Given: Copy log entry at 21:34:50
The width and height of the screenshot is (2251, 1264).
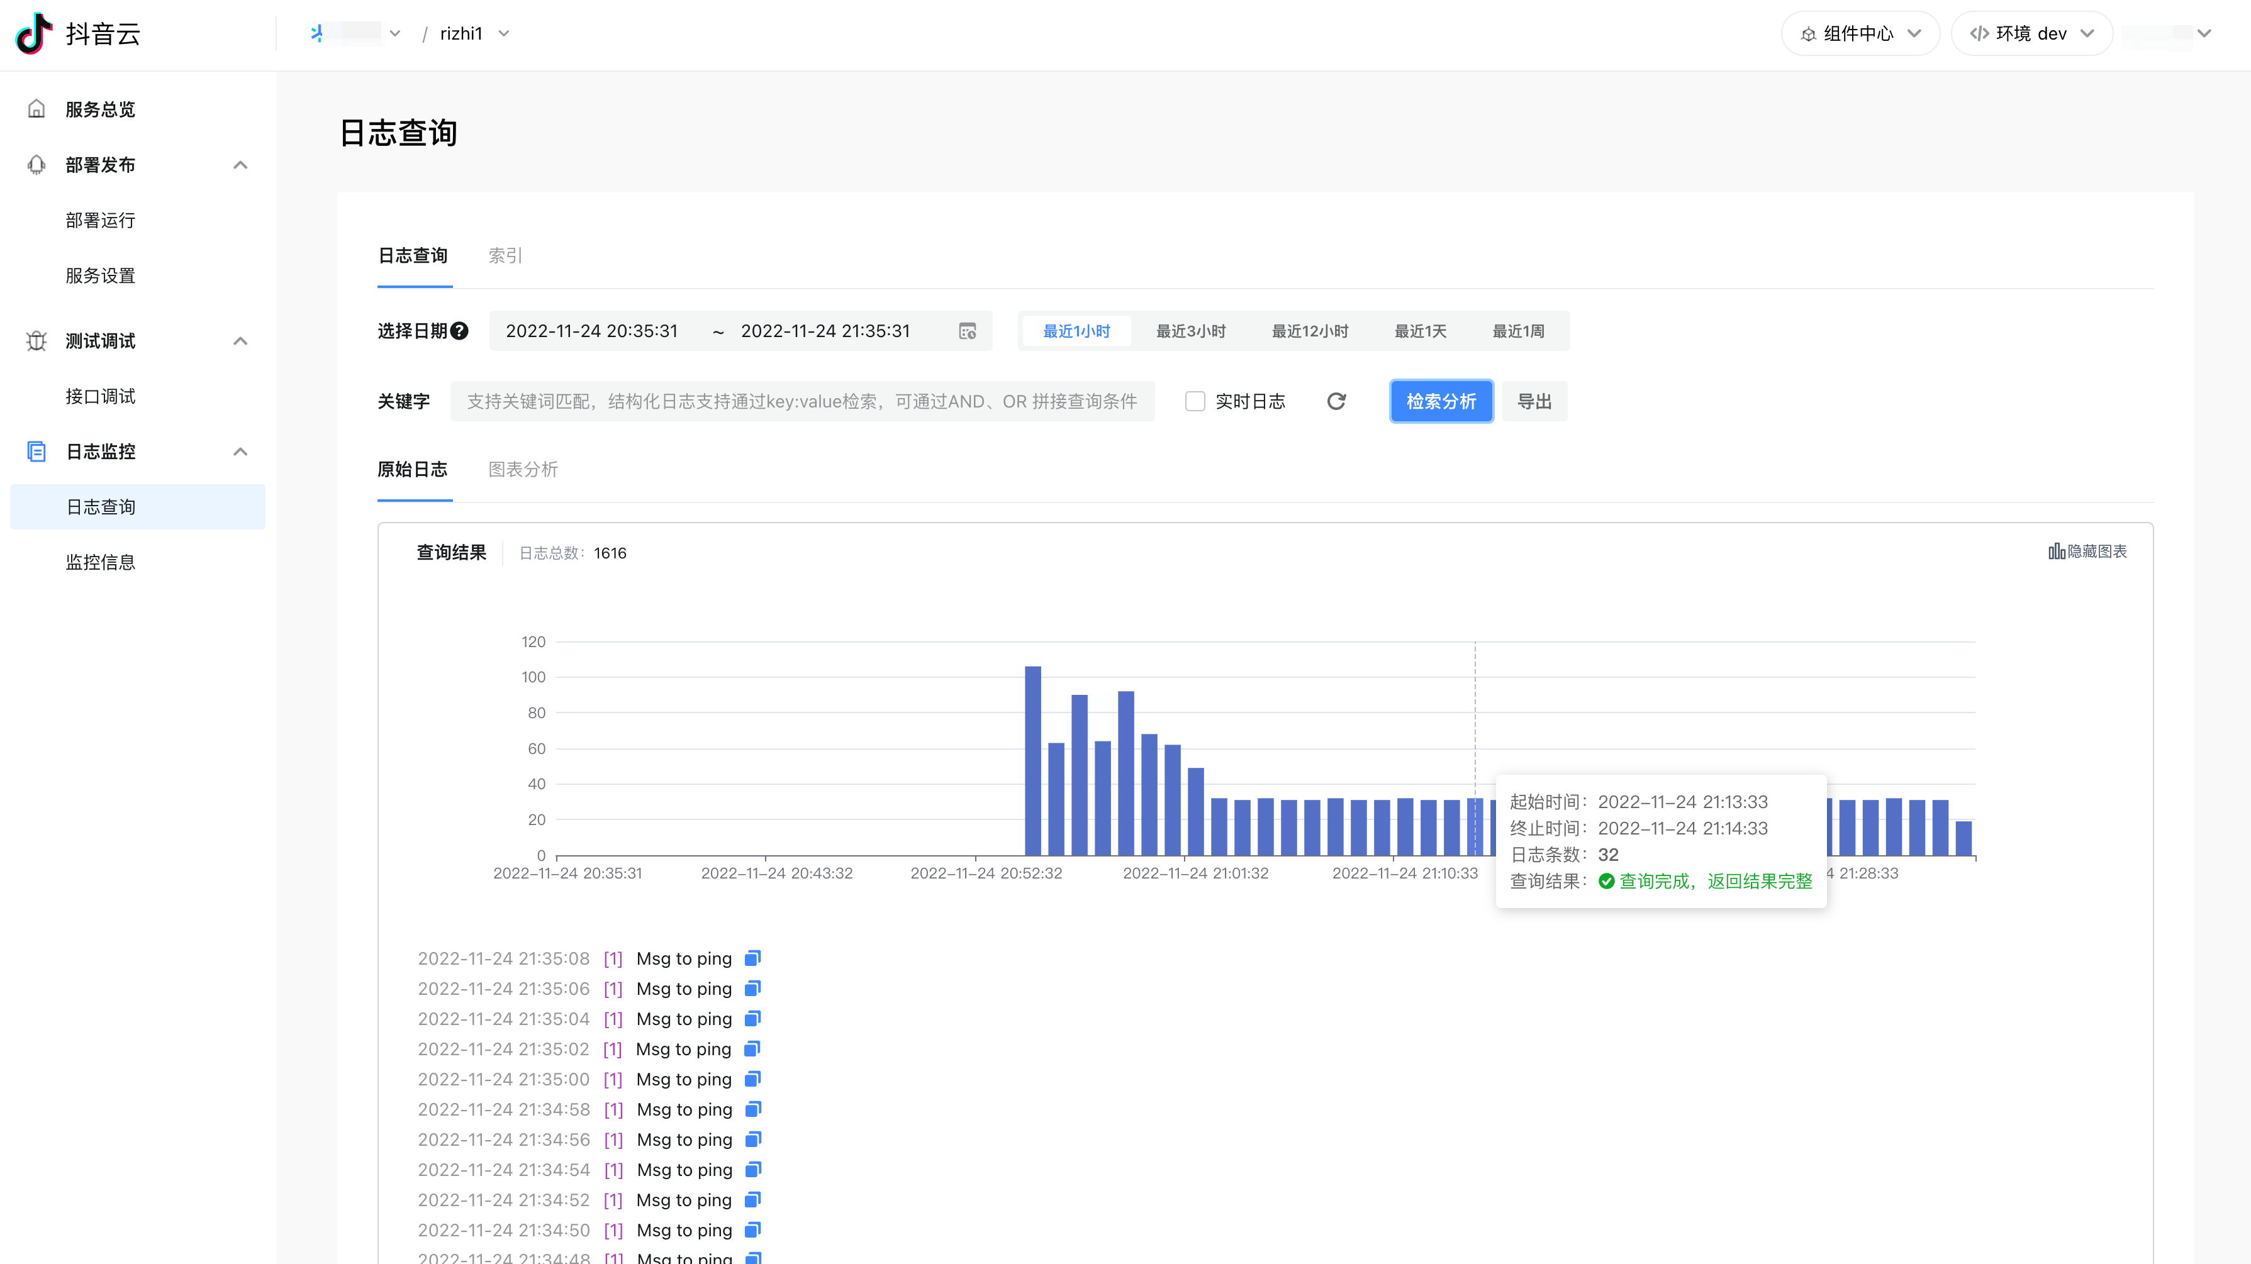Looking at the screenshot, I should pyautogui.click(x=752, y=1230).
